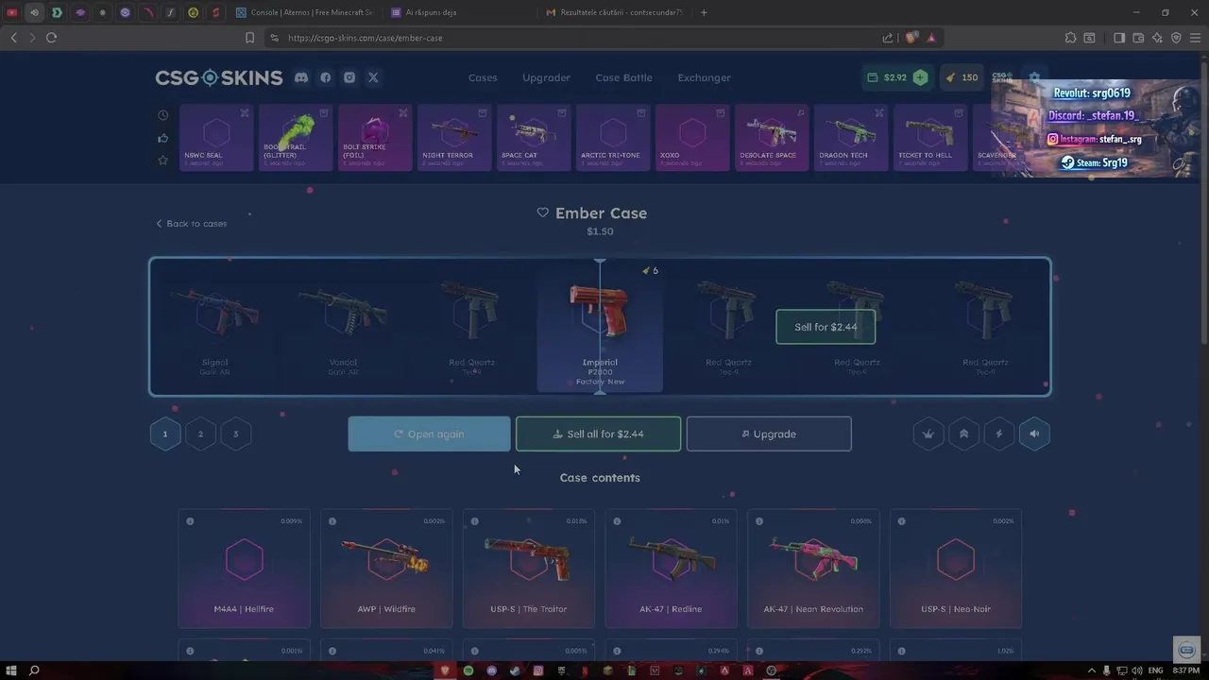Open Windows taskbar search
Viewport: 1209px width, 680px height.
tap(34, 671)
